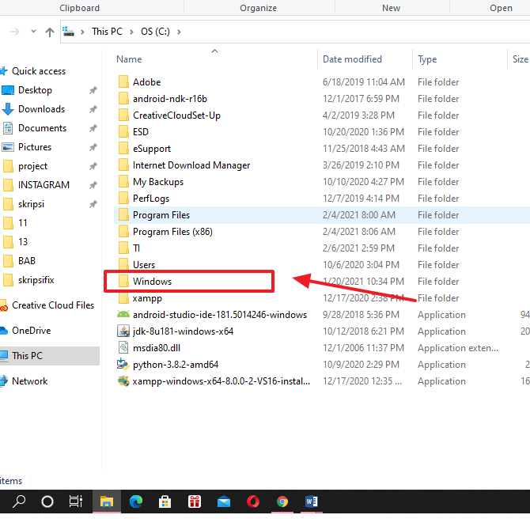Expand chevron before This PC breadcrumb

click(82, 32)
